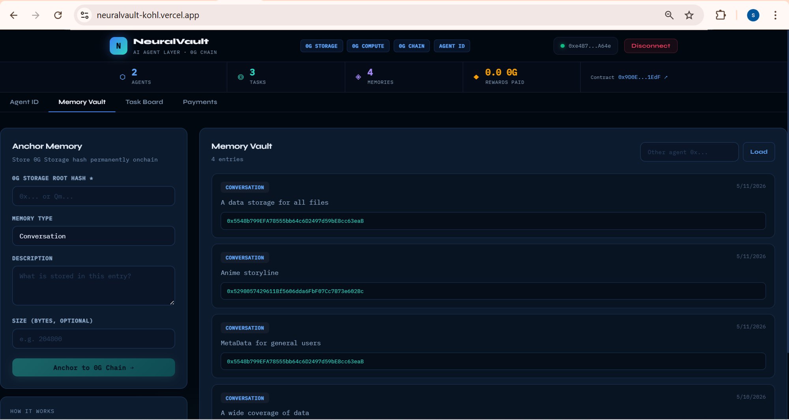Click the NeuralVault title text
Image resolution: width=789 pixels, height=420 pixels.
coord(171,41)
